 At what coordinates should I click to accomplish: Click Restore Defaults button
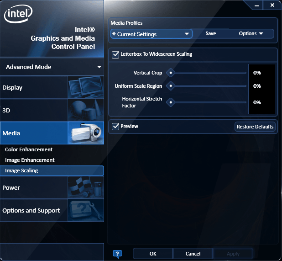coord(255,127)
